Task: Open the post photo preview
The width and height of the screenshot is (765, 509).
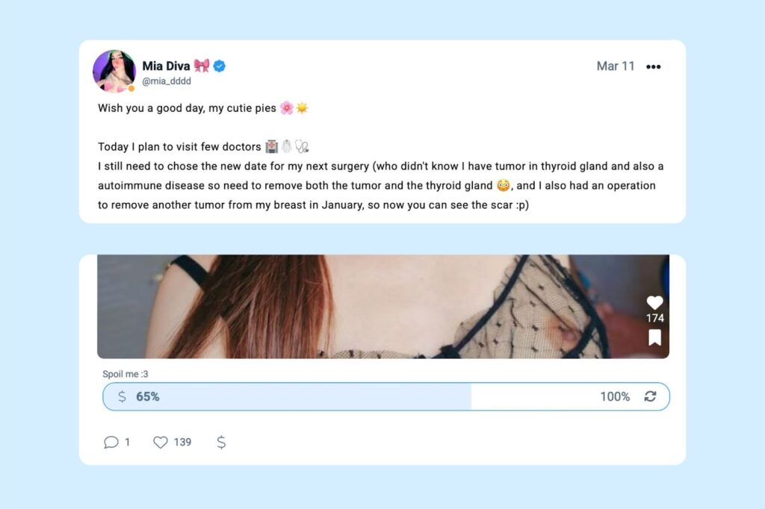Action: coord(374,306)
